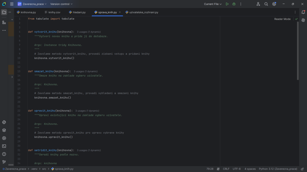Open Code With Me collaboration icon
The width and height of the screenshot is (307, 172).
pyautogui.click(x=258, y=4)
